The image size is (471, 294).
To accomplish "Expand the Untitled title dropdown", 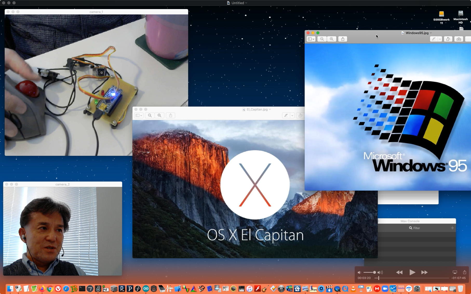I will pos(246,3).
